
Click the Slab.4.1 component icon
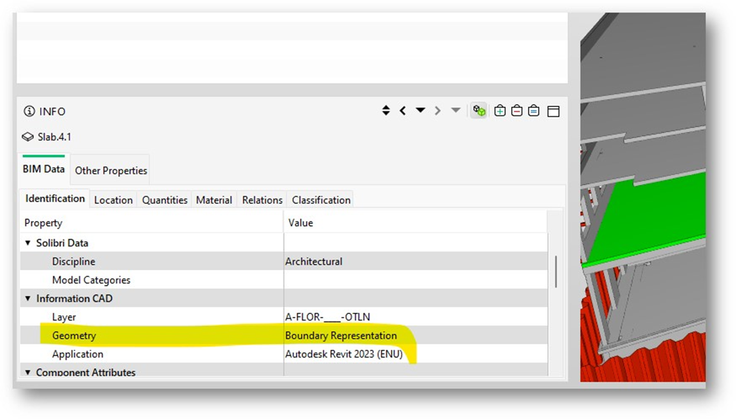(x=28, y=137)
